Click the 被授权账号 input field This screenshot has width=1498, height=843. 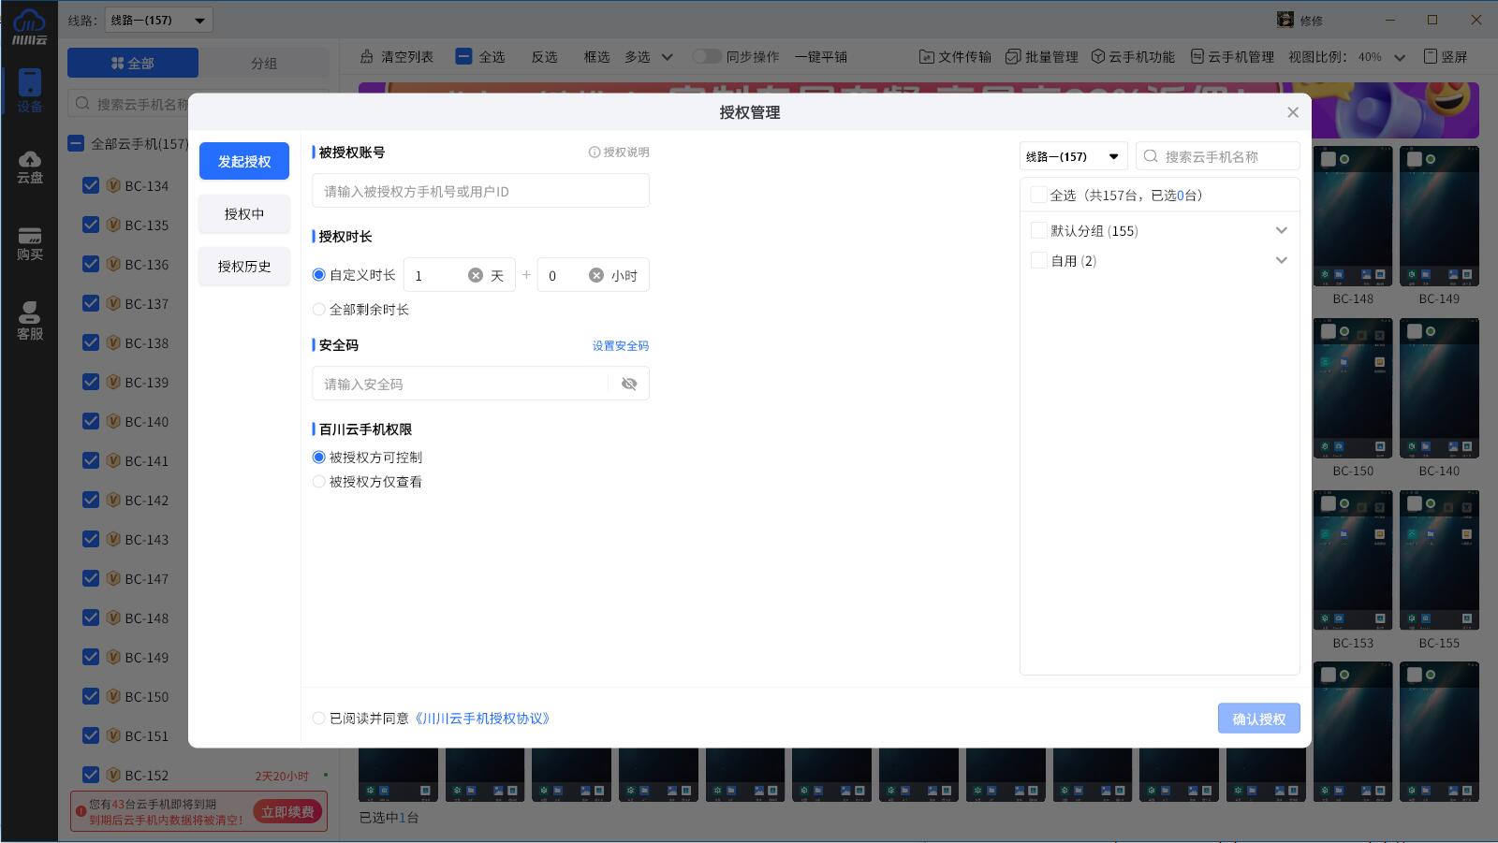[x=480, y=192]
